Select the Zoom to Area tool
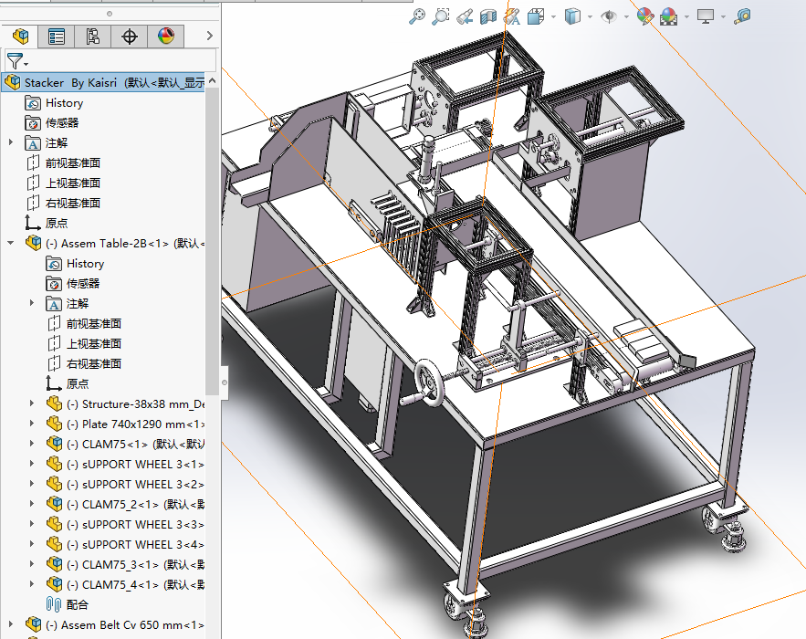Image resolution: width=806 pixels, height=639 pixels. click(441, 16)
